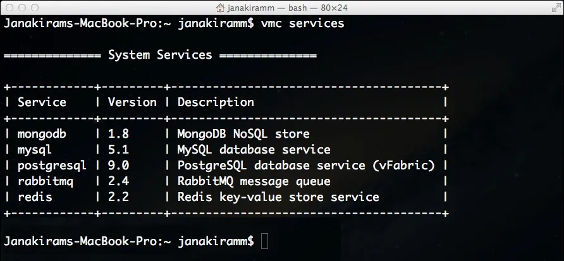Click 'MySQL database service' description

254,150
